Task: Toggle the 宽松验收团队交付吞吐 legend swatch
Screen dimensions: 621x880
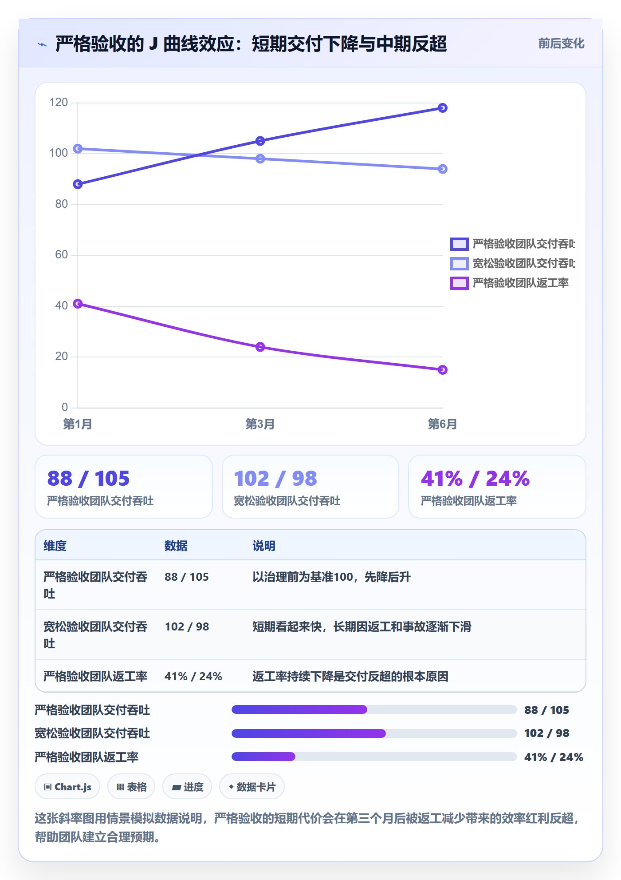Action: 459,263
